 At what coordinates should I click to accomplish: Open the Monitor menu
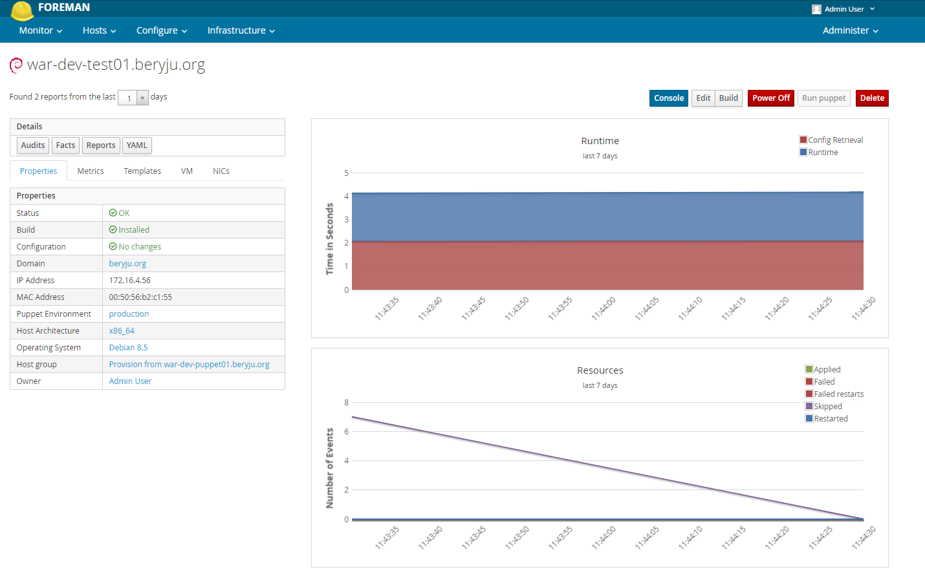[x=41, y=30]
